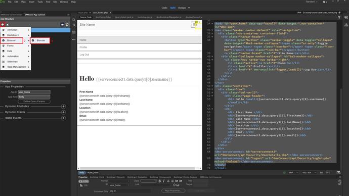Screen dimensions: 349x196
Task: Open the window size dropdown in status bar
Action: [x=309, y=173]
